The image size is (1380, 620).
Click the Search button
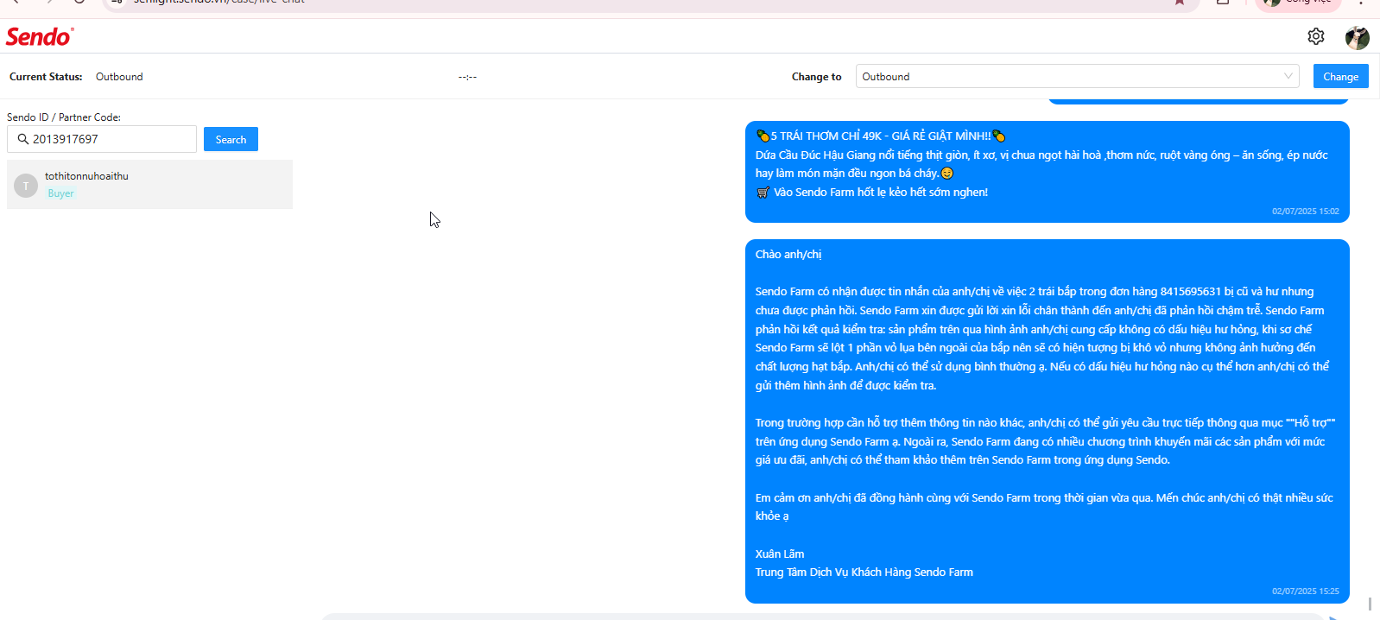[x=231, y=139]
